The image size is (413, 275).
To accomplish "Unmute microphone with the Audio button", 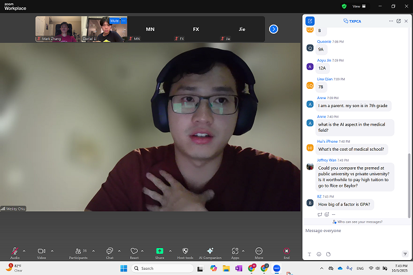I will [x=15, y=252].
